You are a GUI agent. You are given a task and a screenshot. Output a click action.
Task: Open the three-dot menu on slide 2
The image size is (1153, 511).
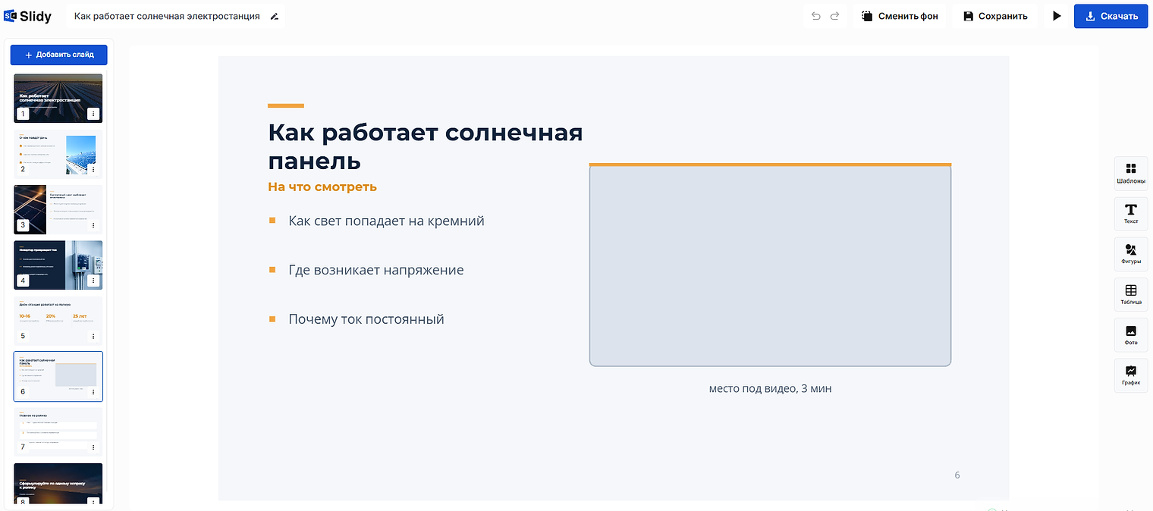[x=93, y=169]
